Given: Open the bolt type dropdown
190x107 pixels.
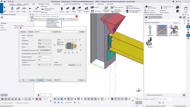Looking at the screenshot, I should pos(45,47).
